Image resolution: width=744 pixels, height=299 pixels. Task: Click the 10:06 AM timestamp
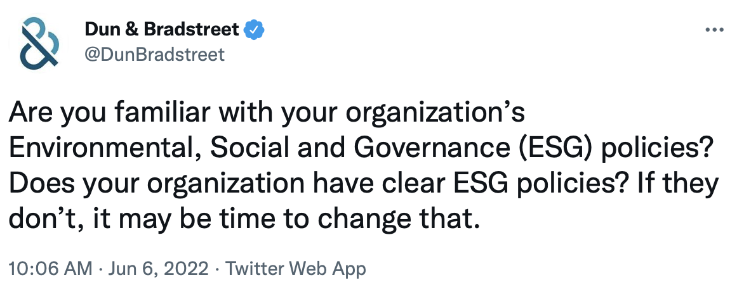(x=50, y=269)
